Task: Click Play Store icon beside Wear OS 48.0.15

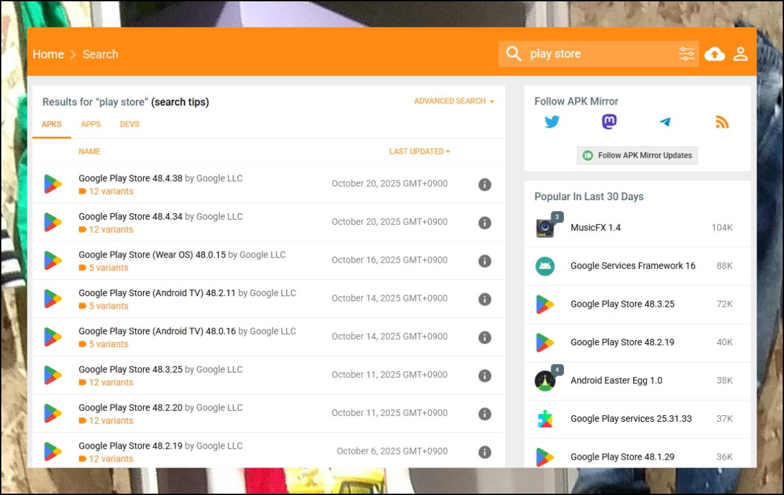Action: 52,261
